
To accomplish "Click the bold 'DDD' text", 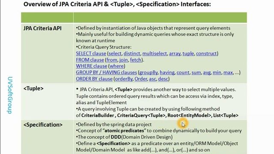I will pos(116,137).
